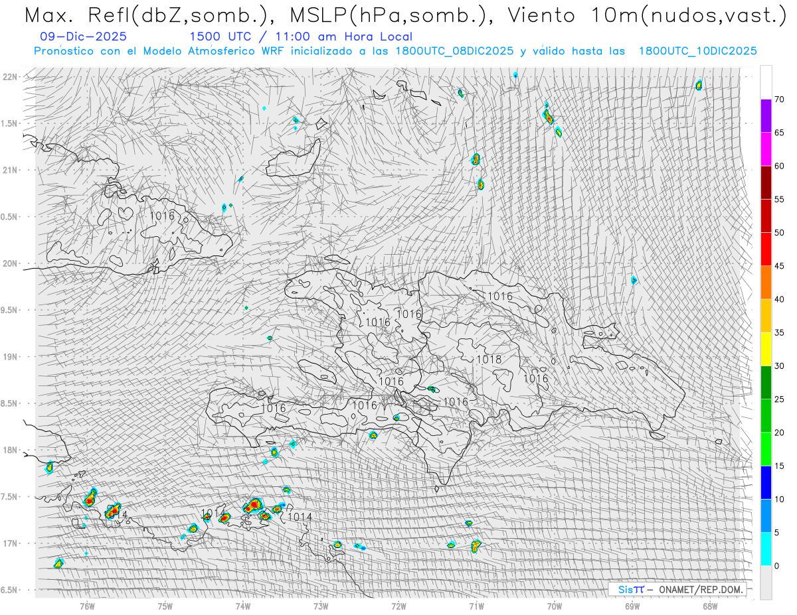Image resolution: width=797 pixels, height=615 pixels.
Task: Click the '72W' longitude label
Action: (x=398, y=606)
